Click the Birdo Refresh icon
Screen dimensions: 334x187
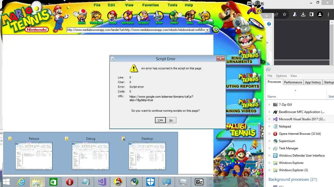[x=128, y=17]
